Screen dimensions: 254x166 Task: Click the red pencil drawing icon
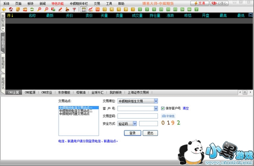click(x=60, y=9)
